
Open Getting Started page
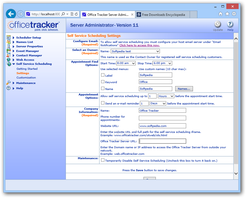click(27, 69)
